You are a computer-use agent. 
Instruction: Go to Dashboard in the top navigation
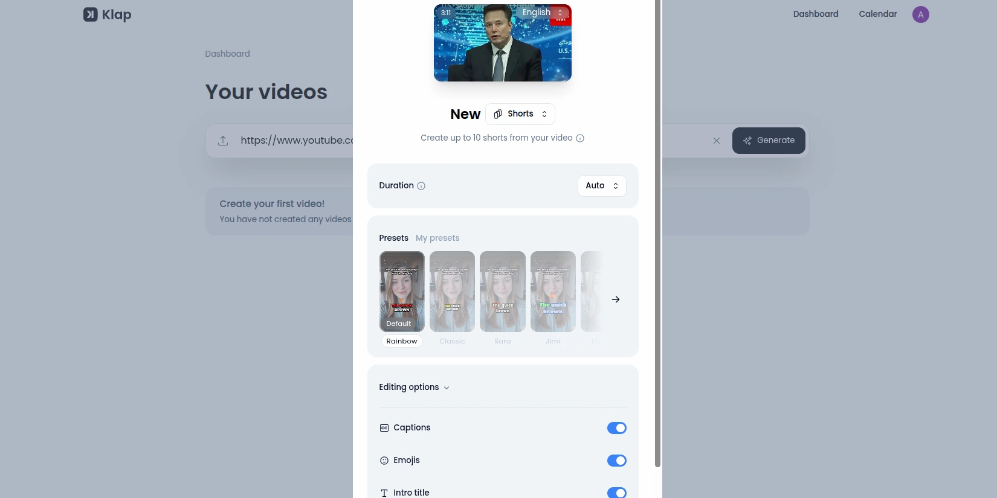(815, 14)
